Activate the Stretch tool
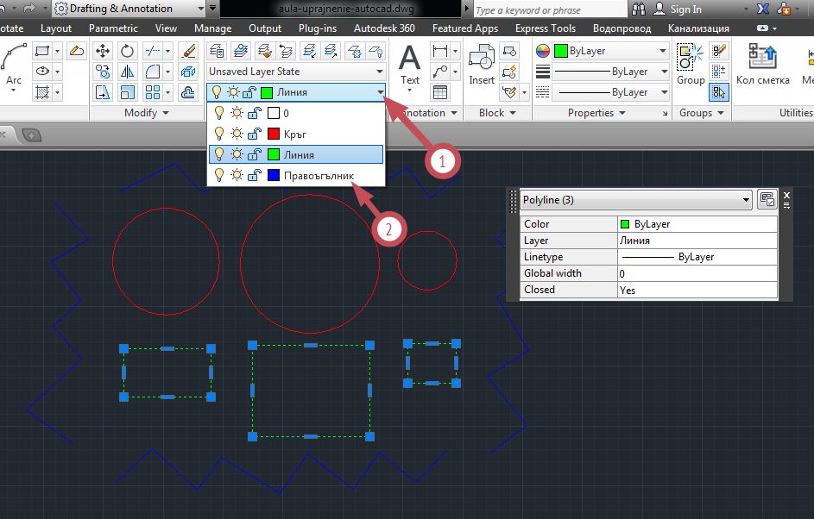Screen dimensions: 814x519 pos(102,92)
